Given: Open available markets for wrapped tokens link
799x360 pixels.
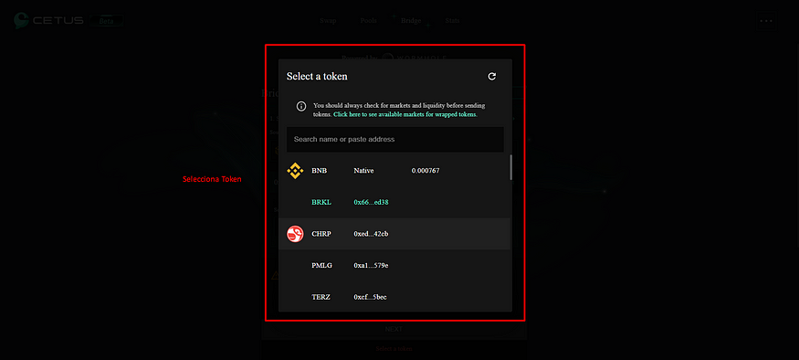Looking at the screenshot, I should tap(405, 115).
